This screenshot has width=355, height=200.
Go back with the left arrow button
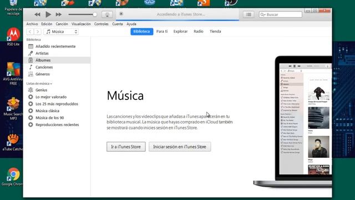pos(30,32)
